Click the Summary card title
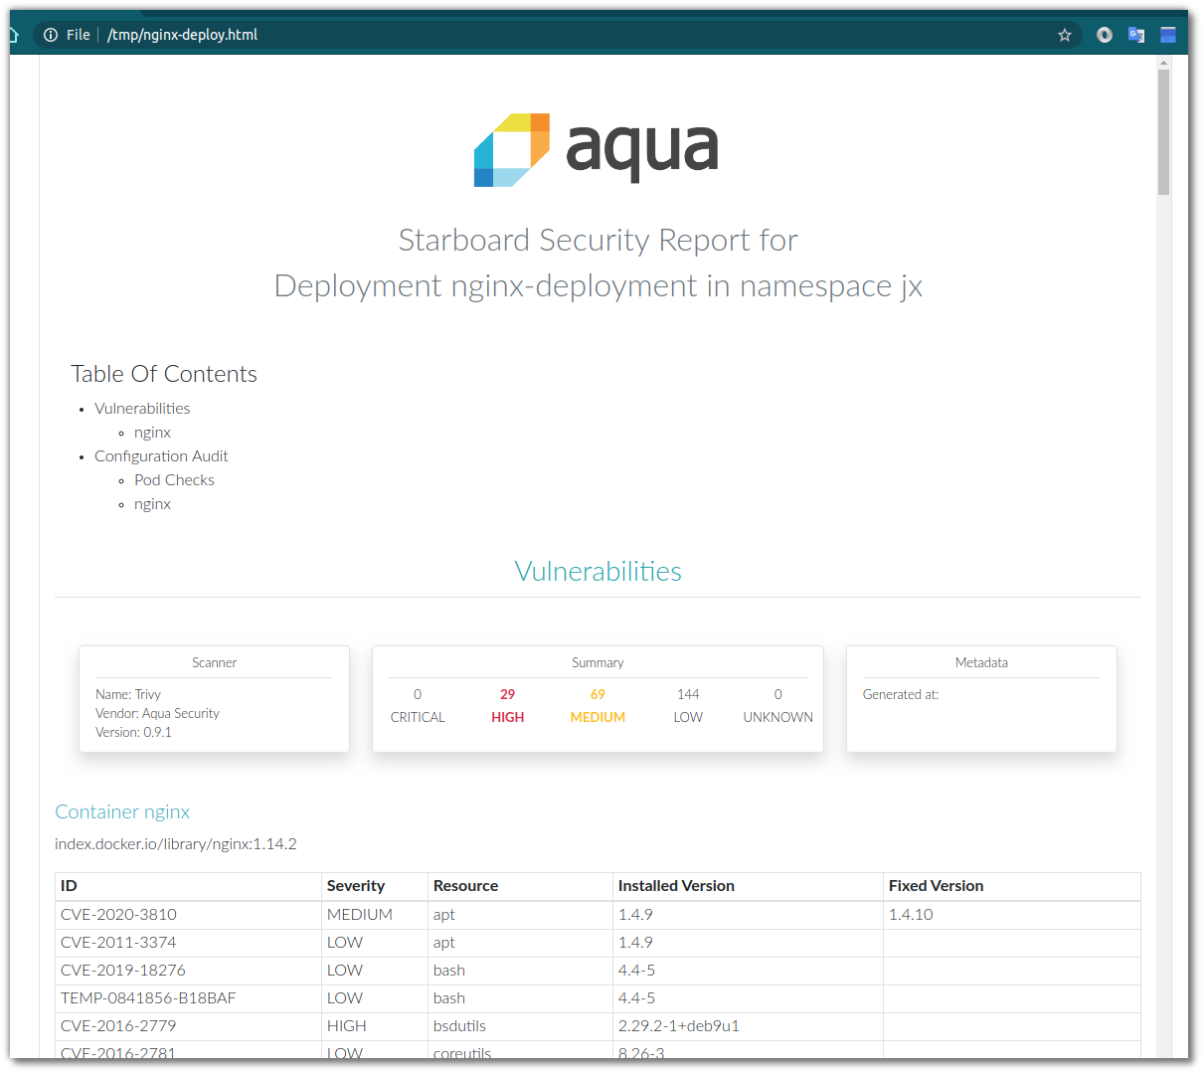The image size is (1204, 1074). pyautogui.click(x=598, y=662)
